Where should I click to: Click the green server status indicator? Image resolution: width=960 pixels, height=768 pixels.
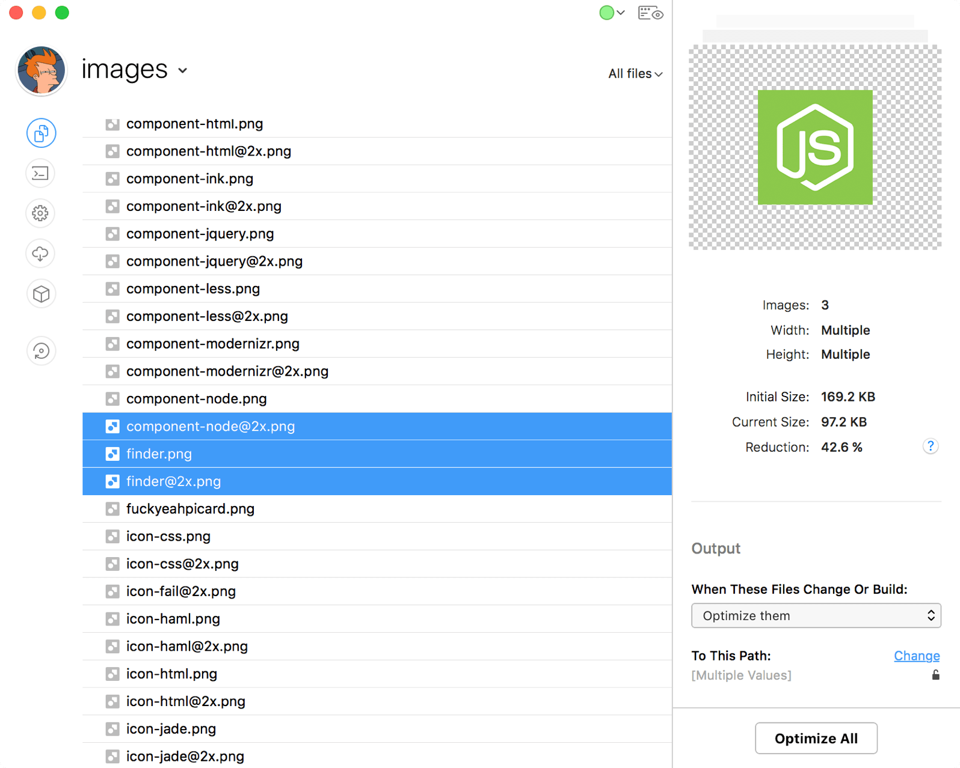click(606, 13)
